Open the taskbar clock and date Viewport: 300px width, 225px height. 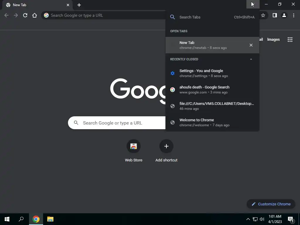point(275,219)
